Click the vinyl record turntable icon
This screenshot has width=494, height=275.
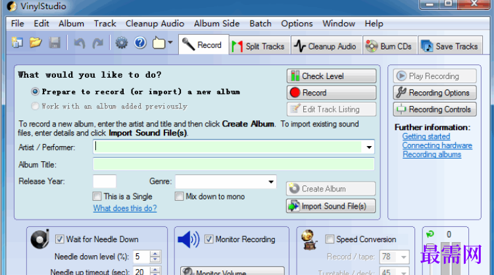coord(40,239)
